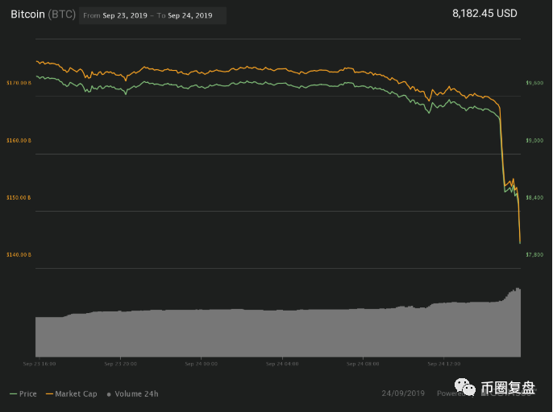553x412 pixels.
Task: Toggle the Volume 24h legend entry
Action: (132, 393)
